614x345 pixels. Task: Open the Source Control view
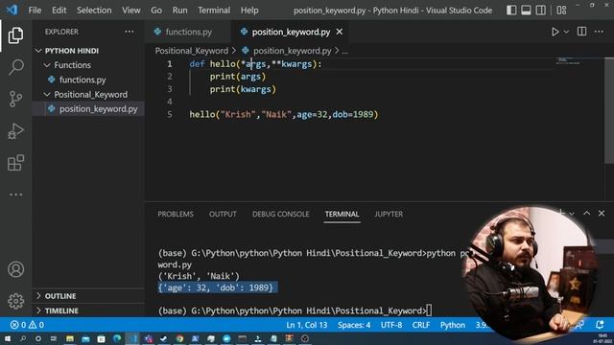tap(15, 99)
